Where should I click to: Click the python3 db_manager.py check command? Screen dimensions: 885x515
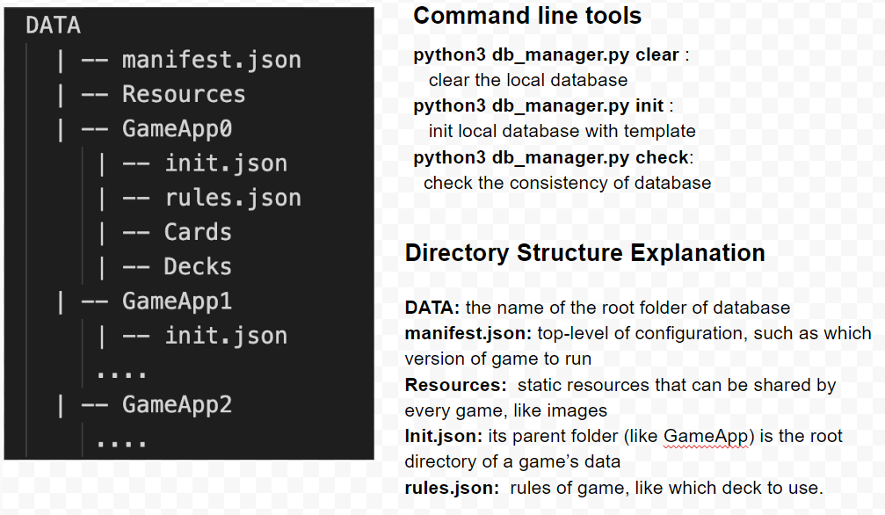(x=551, y=157)
